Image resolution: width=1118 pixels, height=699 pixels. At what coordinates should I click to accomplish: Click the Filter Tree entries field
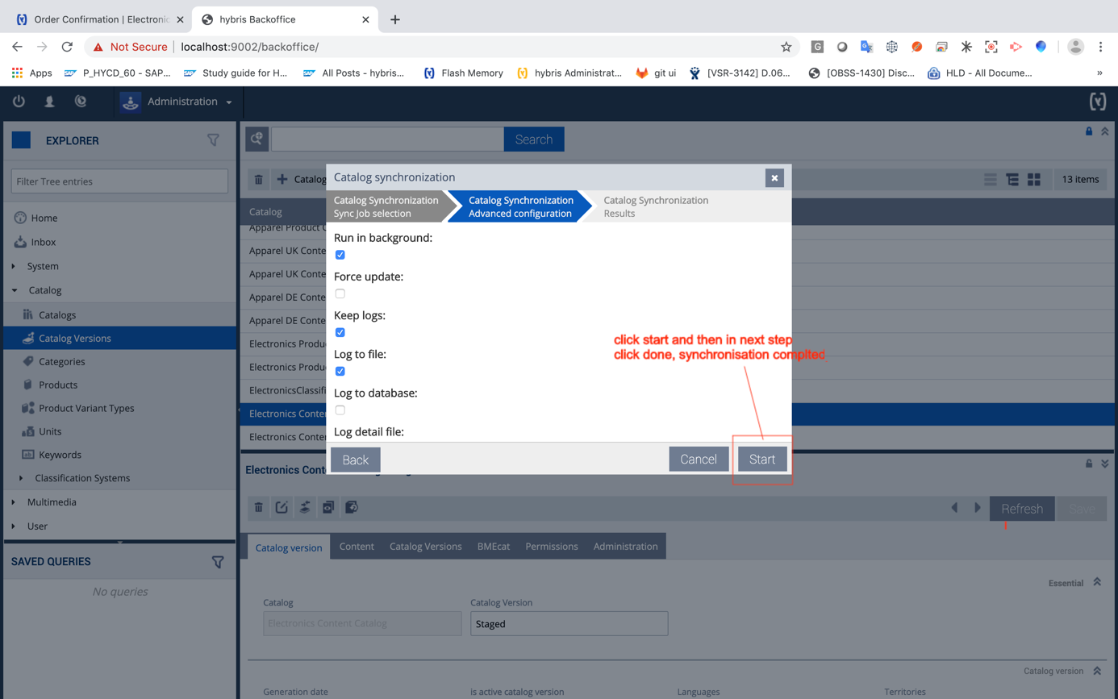point(119,181)
